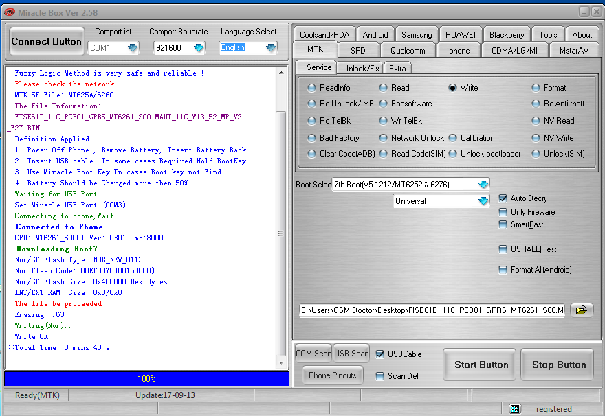Click the 100% progress bar
Viewport: 605px width, 416px height.
point(146,379)
